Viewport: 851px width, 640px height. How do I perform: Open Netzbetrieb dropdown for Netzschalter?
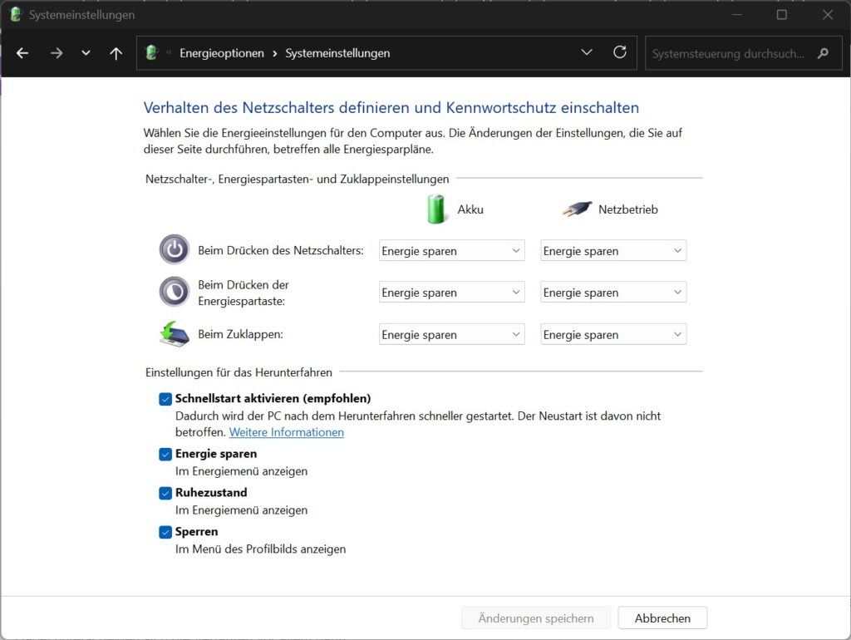[x=613, y=250]
